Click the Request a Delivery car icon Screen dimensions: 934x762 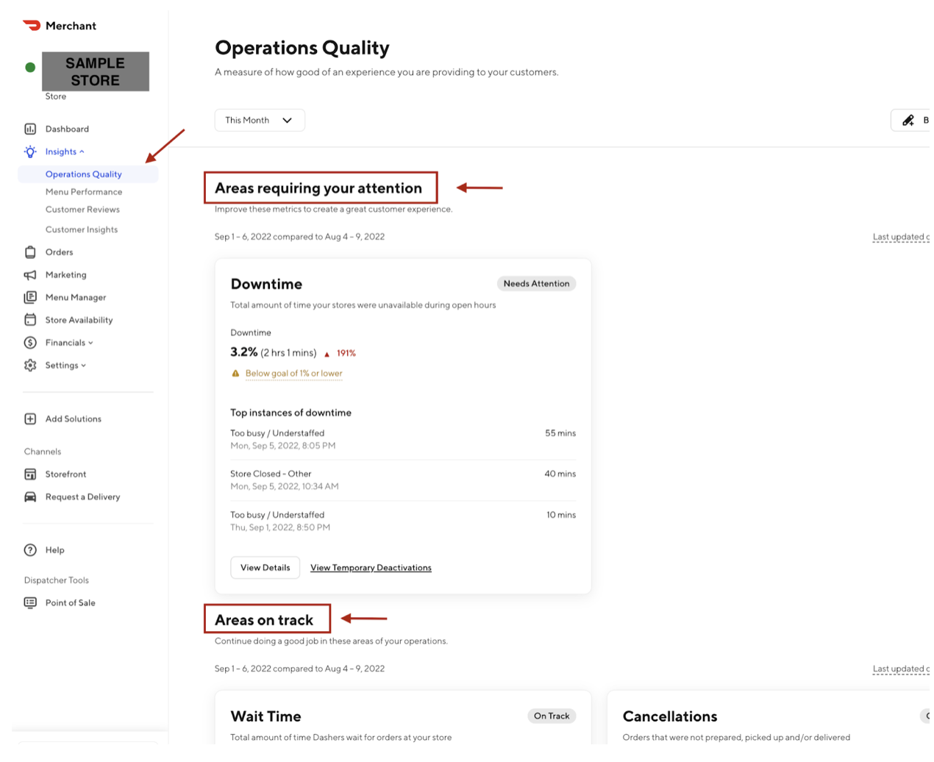29,496
